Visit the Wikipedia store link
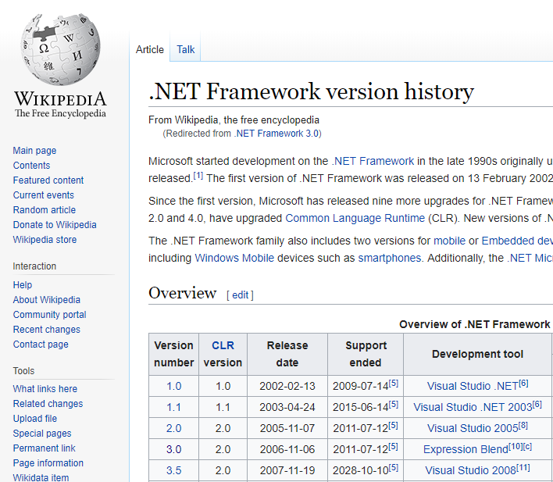 (45, 240)
